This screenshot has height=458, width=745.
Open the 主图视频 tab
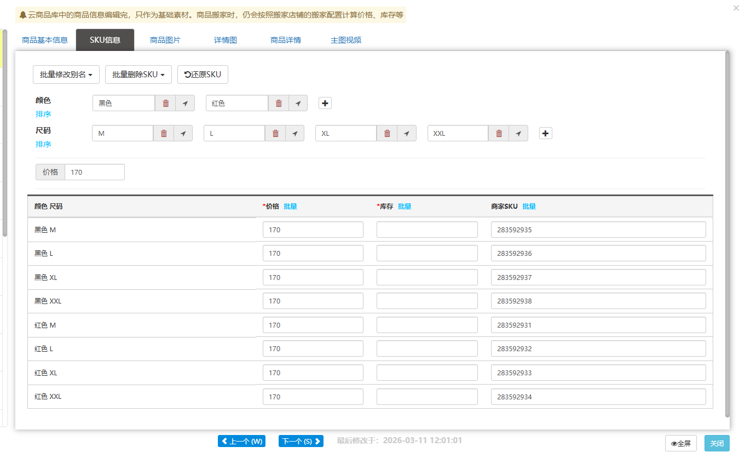click(x=345, y=40)
